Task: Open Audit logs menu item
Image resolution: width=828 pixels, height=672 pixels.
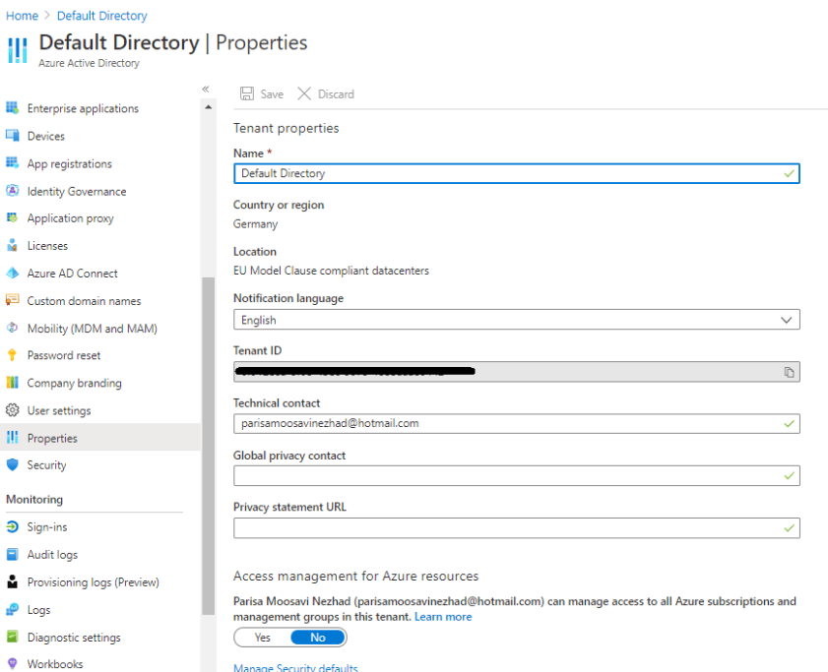Action: point(52,554)
